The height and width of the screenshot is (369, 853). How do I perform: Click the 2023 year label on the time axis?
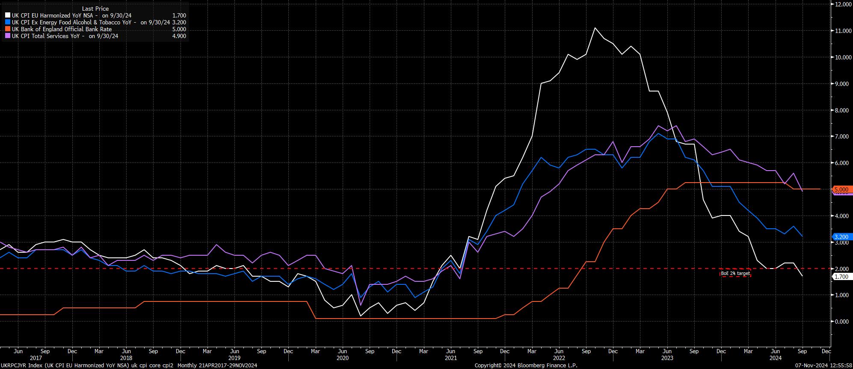[667, 358]
